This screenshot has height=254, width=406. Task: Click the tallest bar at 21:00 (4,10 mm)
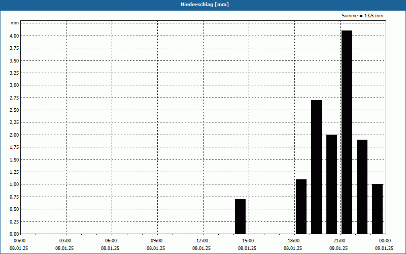347,132
